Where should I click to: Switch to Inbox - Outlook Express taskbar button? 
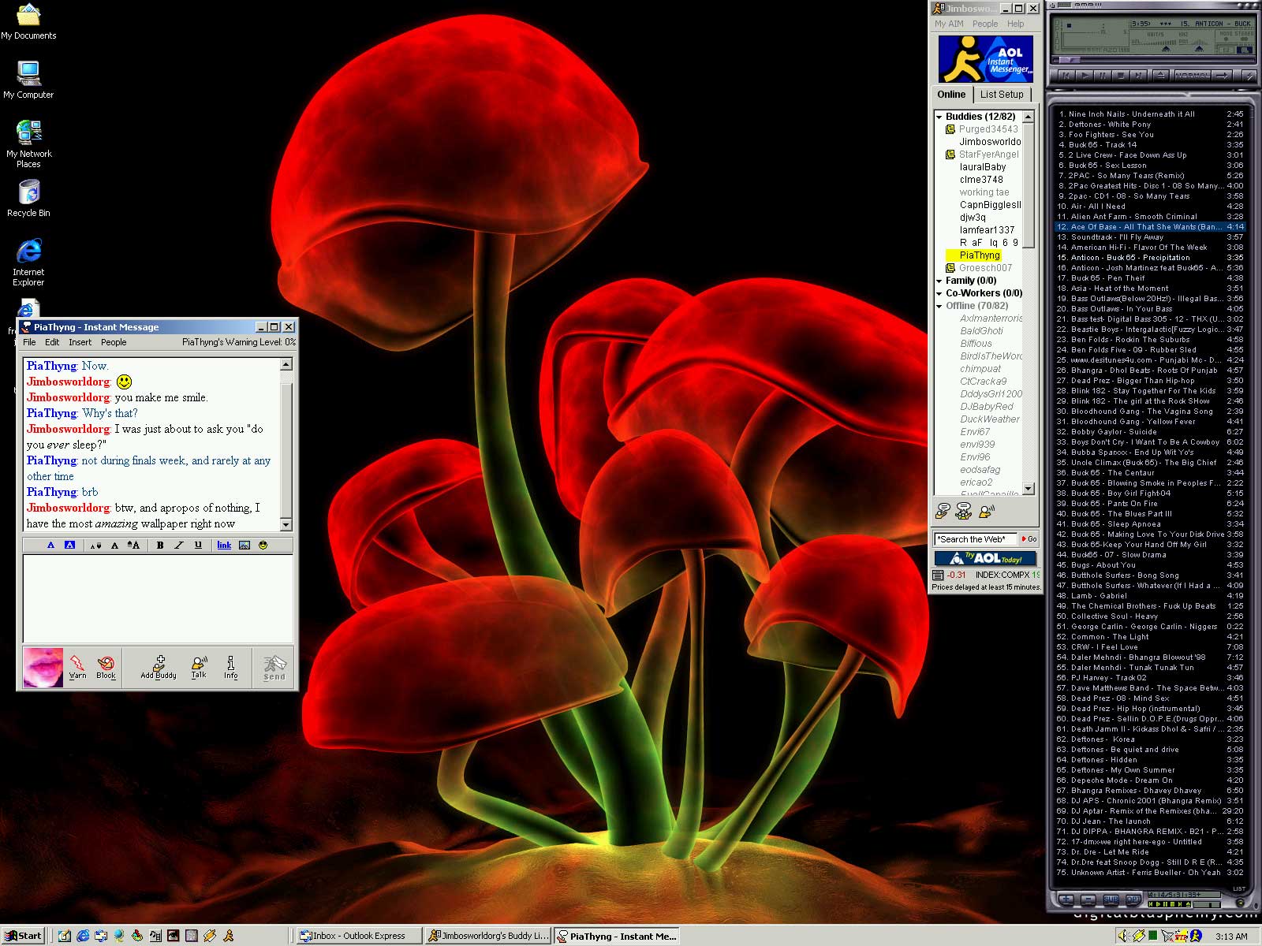pos(359,936)
